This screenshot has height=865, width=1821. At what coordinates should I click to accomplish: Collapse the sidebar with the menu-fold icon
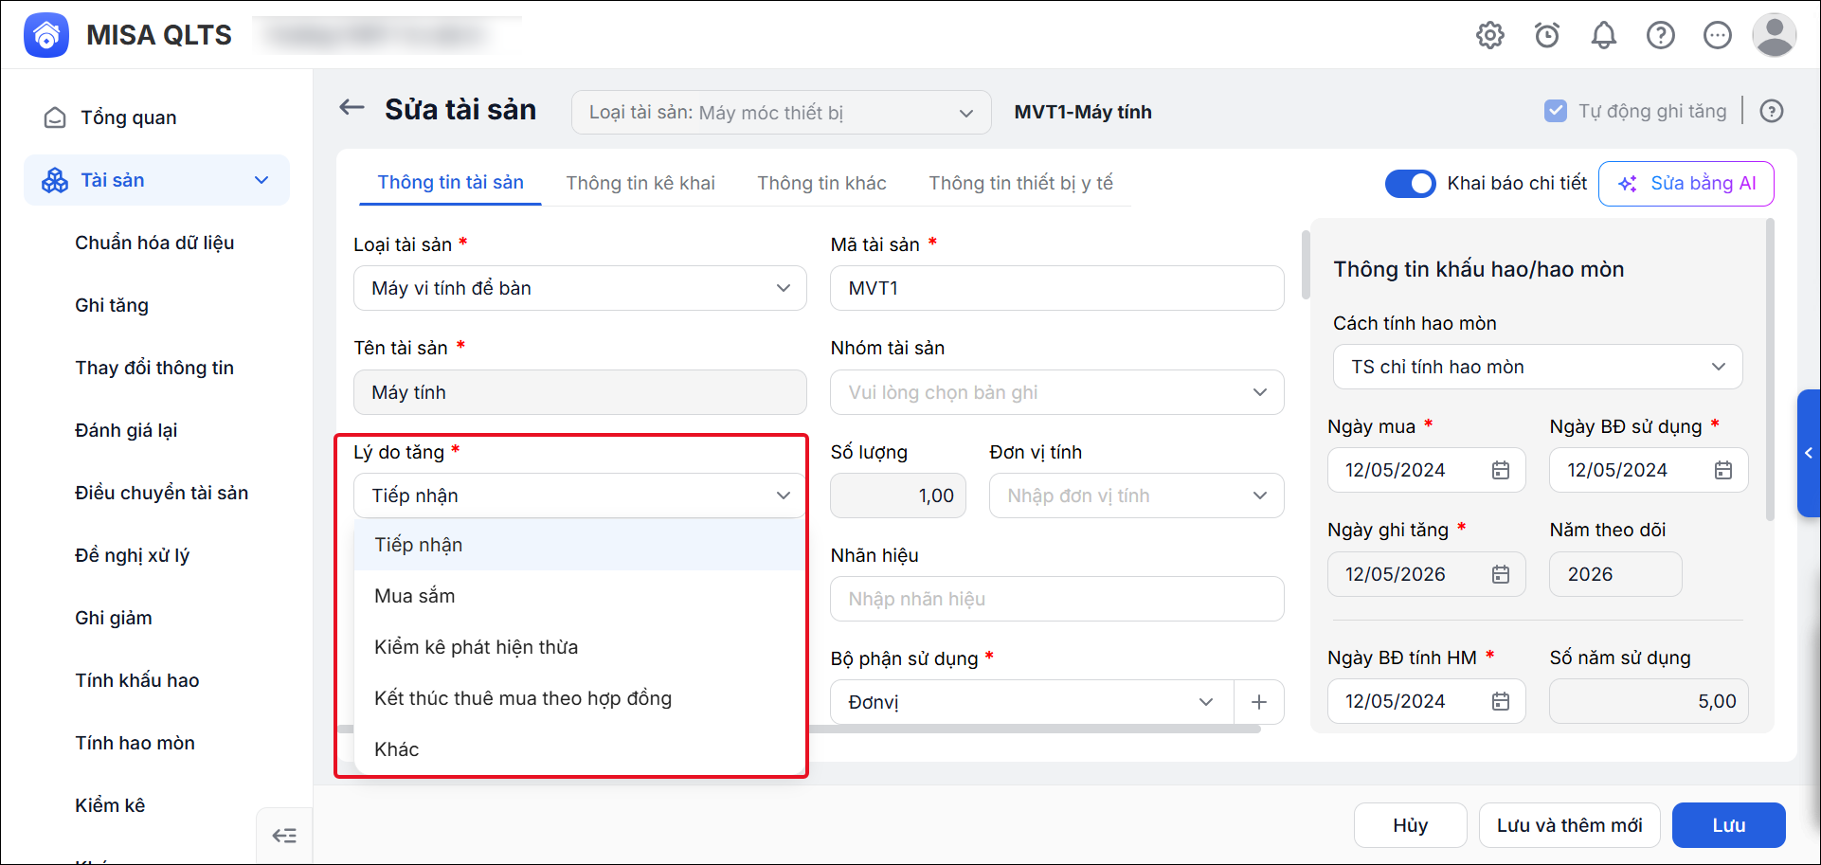tap(284, 836)
